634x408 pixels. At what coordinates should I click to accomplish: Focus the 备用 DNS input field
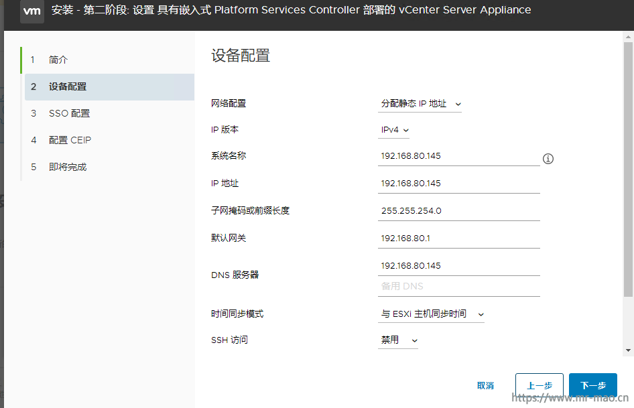click(459, 287)
